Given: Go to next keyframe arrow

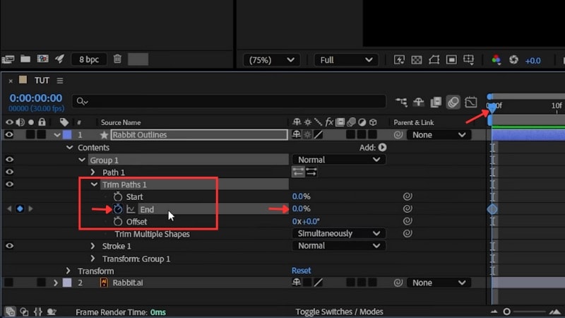Looking at the screenshot, I should (30, 208).
